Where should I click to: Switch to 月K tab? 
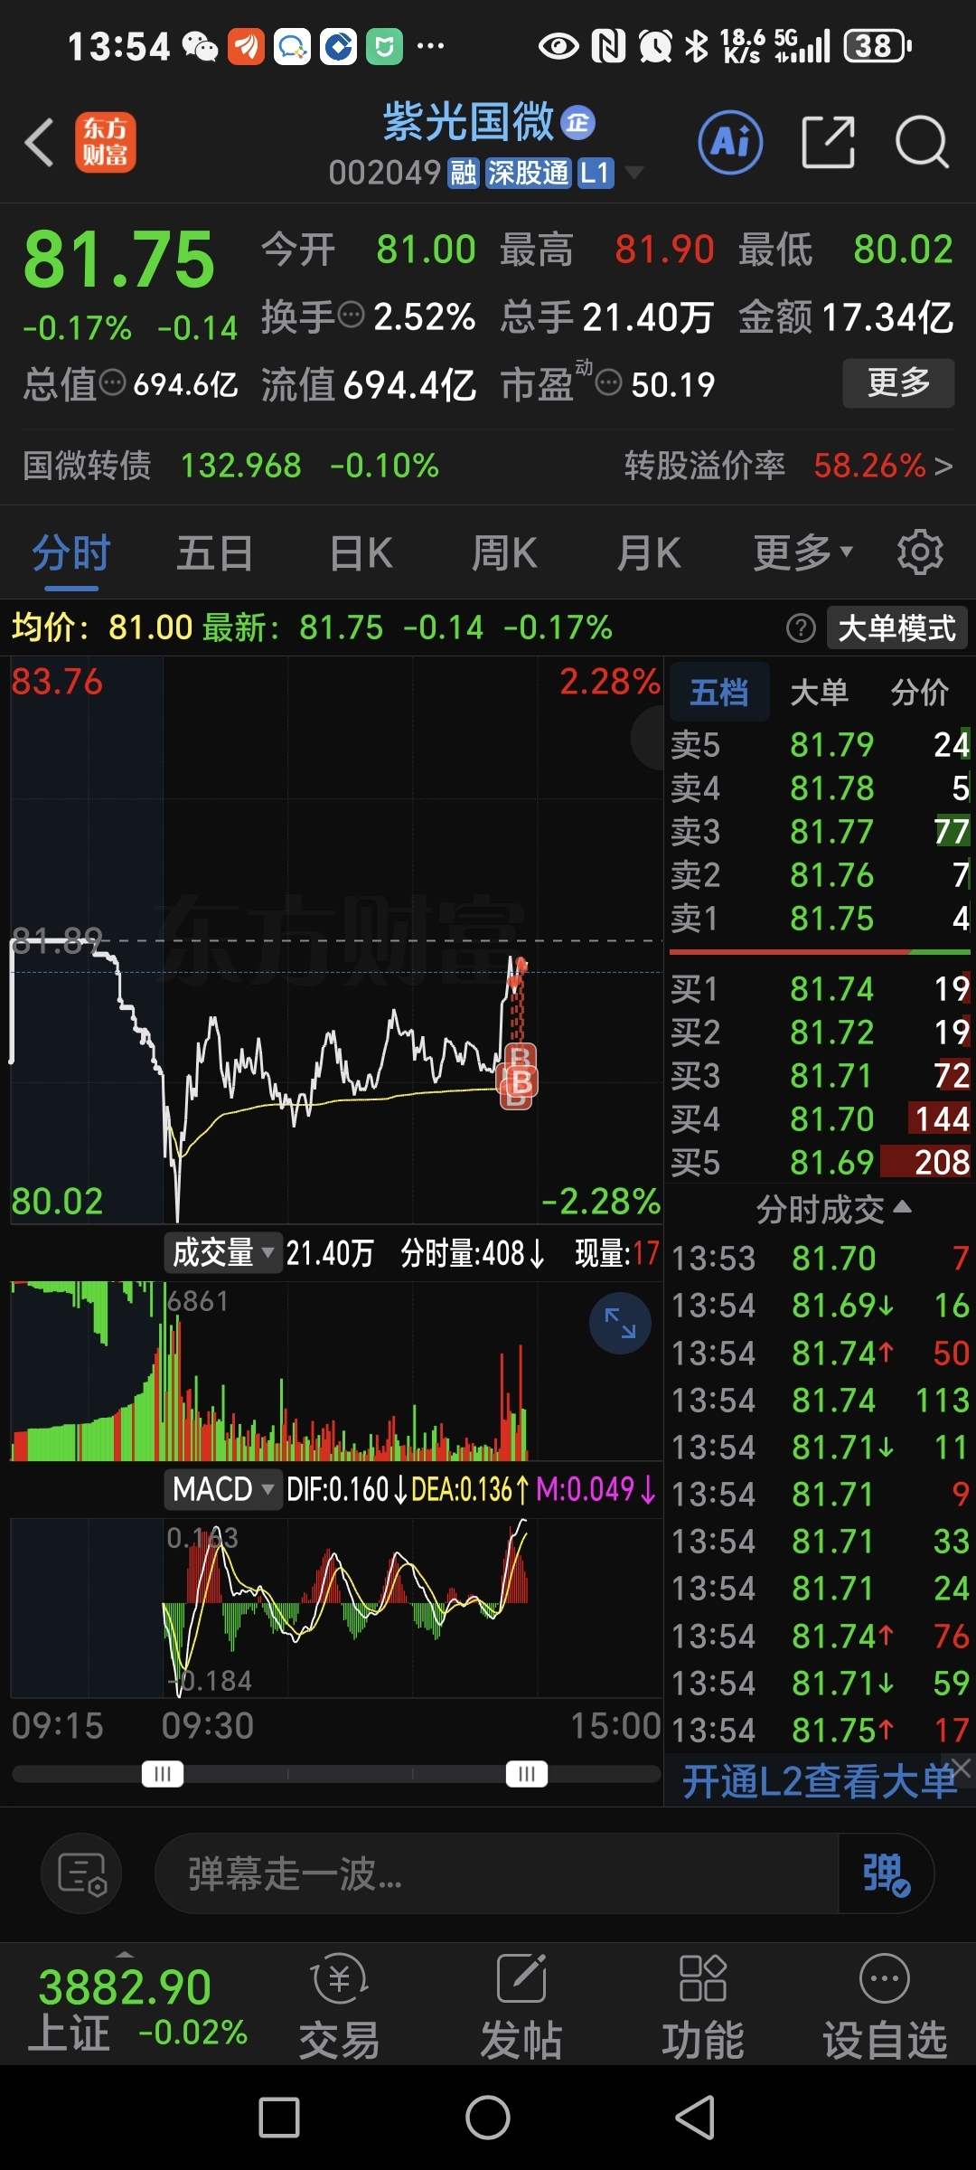coord(648,552)
